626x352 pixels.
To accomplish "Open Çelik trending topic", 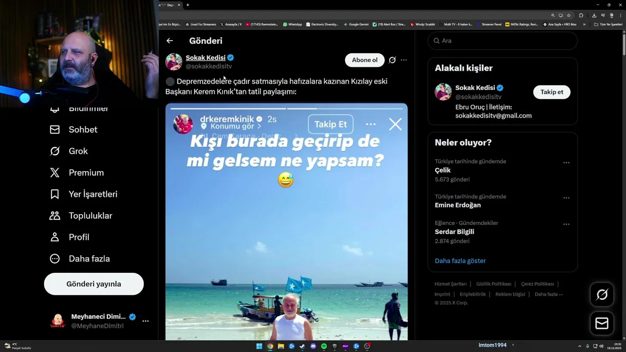I will (443, 170).
